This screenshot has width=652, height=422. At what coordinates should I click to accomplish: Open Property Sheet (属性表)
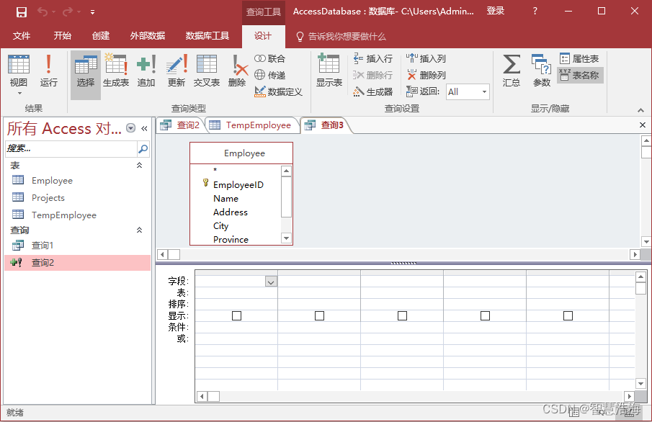click(579, 58)
